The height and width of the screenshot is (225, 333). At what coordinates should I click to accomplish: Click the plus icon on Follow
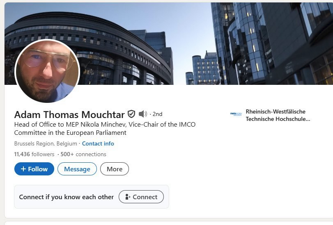(x=23, y=169)
